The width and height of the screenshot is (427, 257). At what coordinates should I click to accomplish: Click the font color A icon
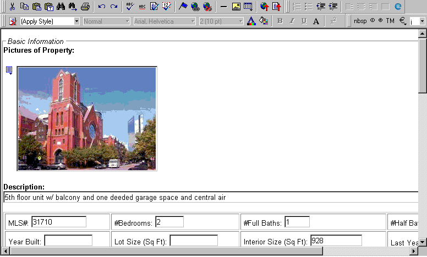click(251, 21)
